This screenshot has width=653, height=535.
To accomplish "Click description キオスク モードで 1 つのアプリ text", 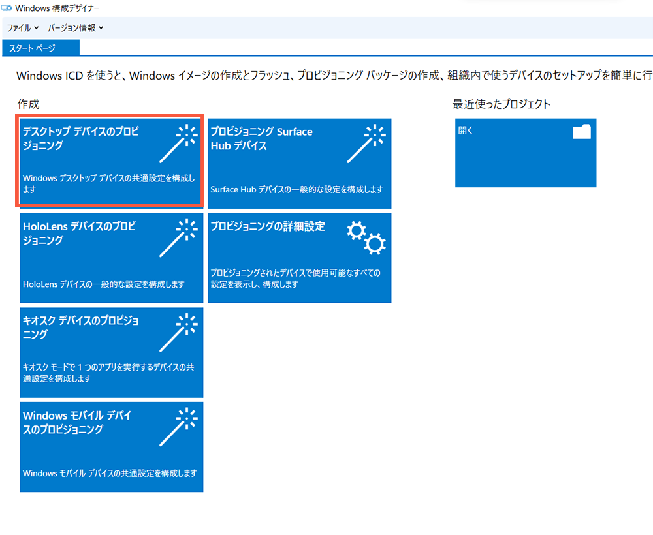I will click(x=108, y=373).
